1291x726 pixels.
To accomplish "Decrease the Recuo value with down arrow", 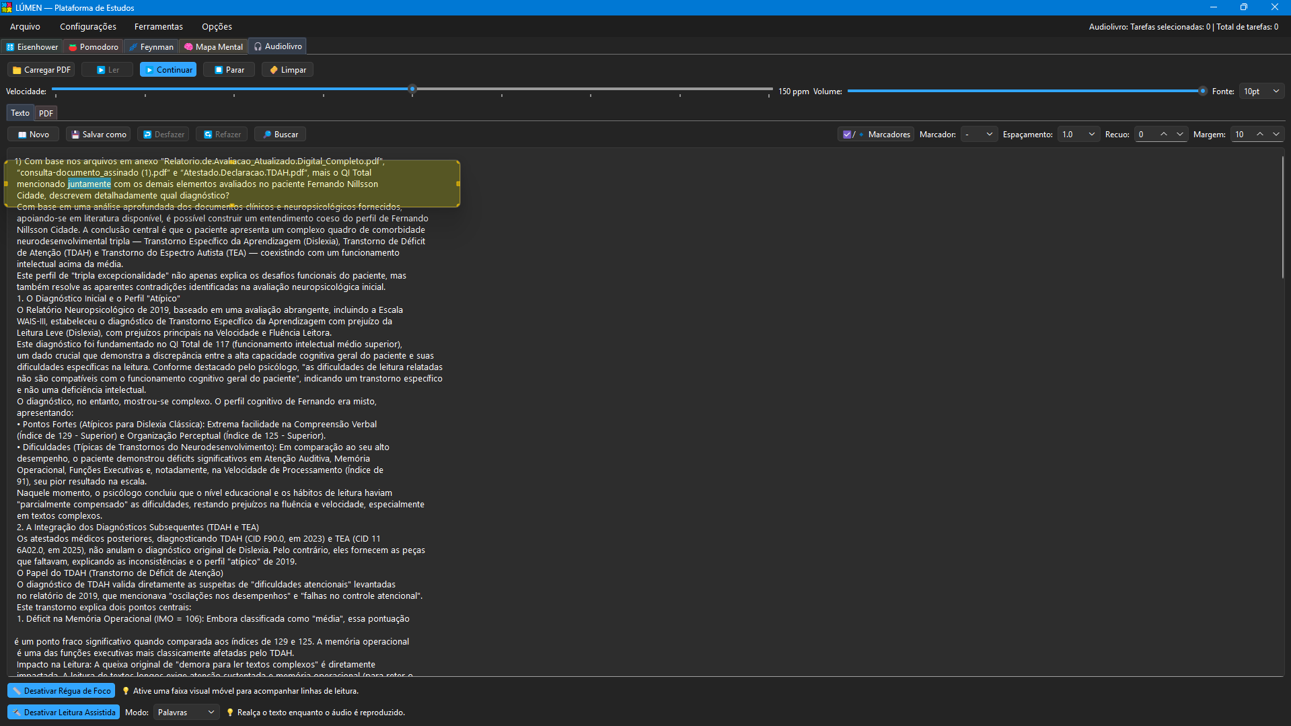I will (1180, 134).
